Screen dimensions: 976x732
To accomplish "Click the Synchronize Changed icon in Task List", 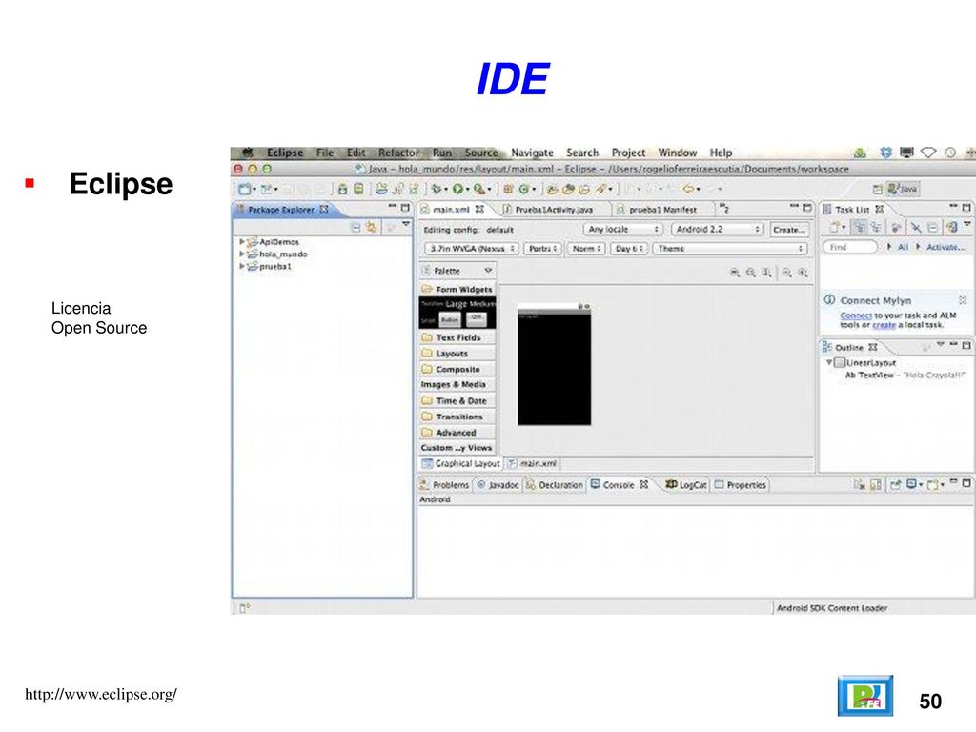I will tap(951, 228).
